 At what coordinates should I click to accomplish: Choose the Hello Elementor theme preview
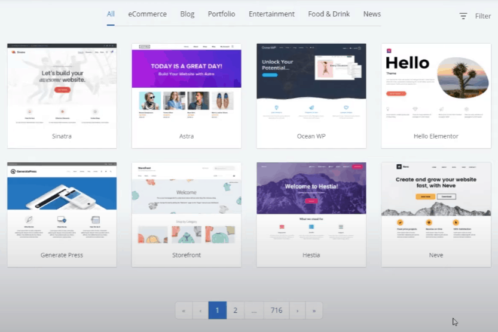436,85
